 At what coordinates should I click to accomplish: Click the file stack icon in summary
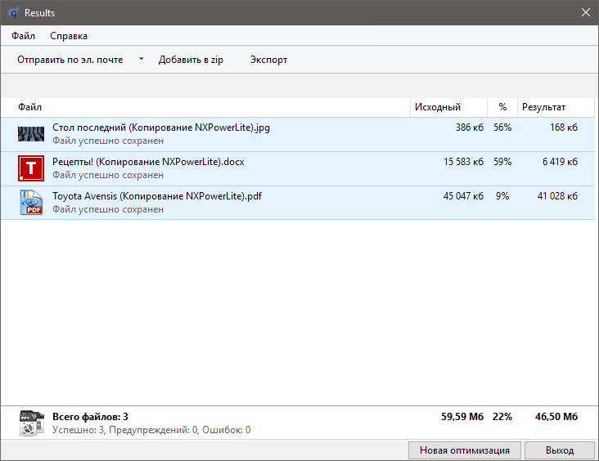tap(31, 423)
